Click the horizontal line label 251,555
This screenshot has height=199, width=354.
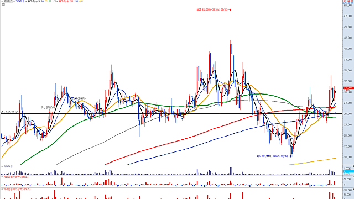[x=10, y=112]
